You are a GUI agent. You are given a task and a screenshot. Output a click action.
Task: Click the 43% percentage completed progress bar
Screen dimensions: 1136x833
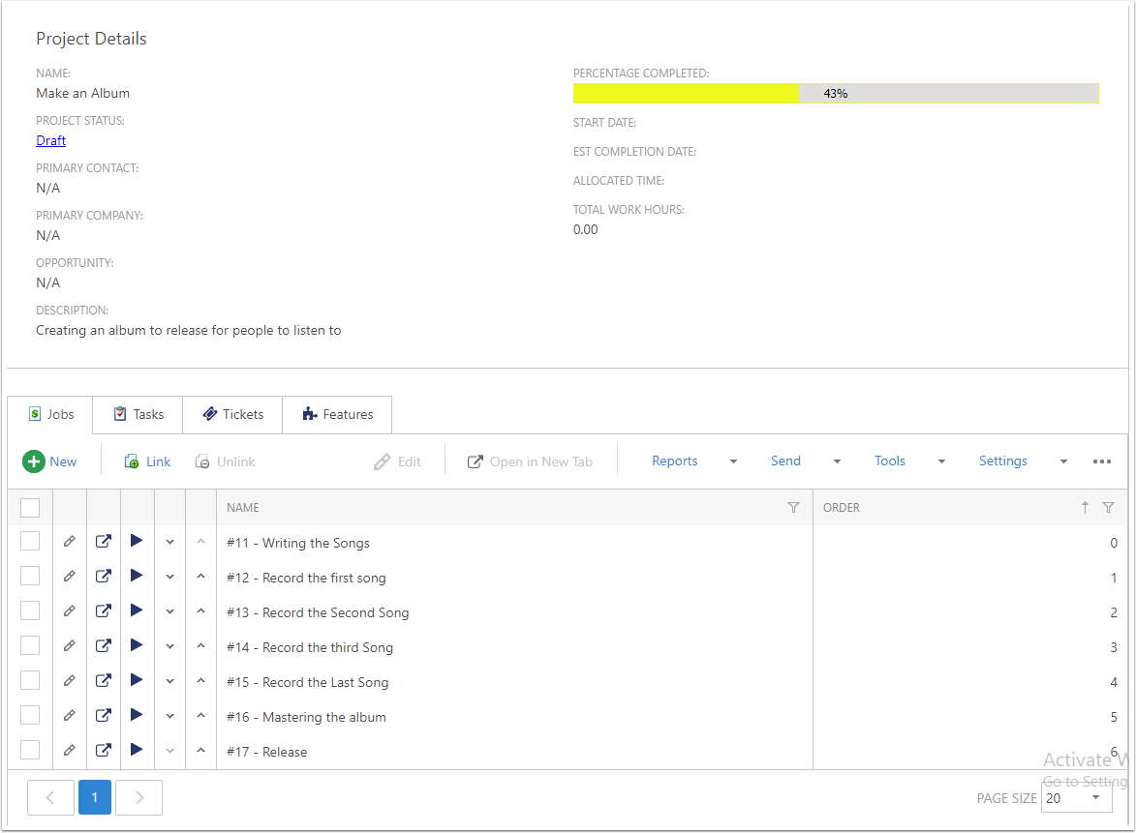(x=836, y=94)
